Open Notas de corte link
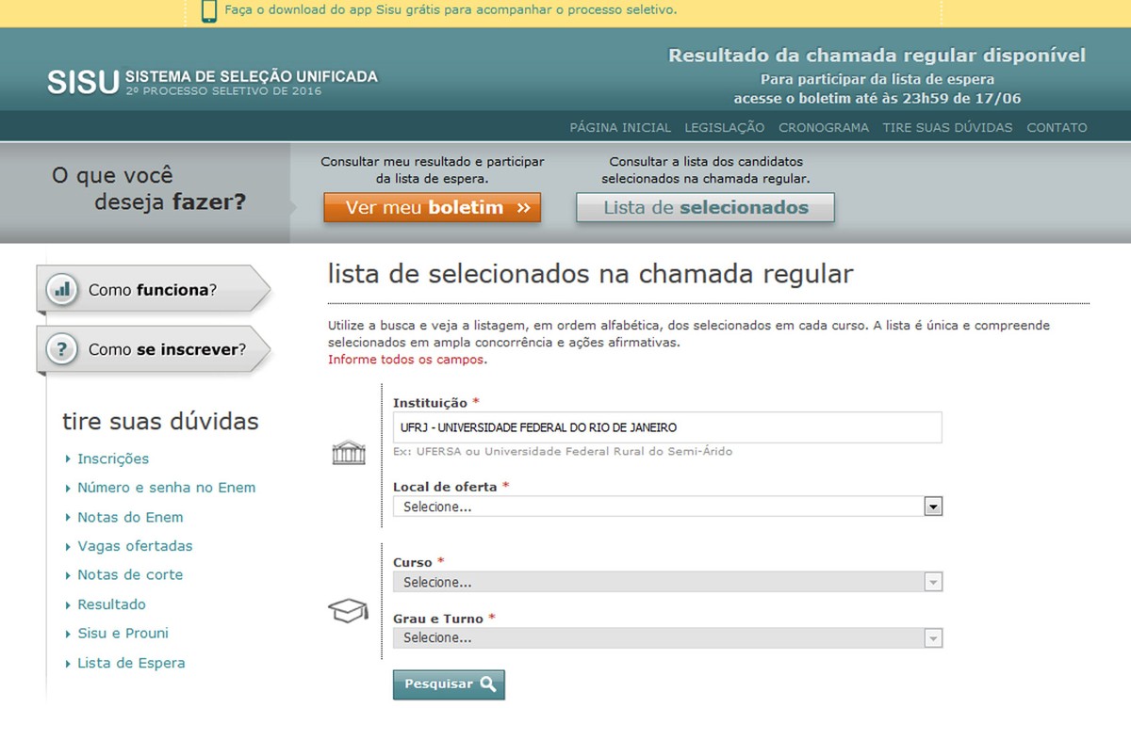Screen dimensions: 1131x740 coord(130,574)
